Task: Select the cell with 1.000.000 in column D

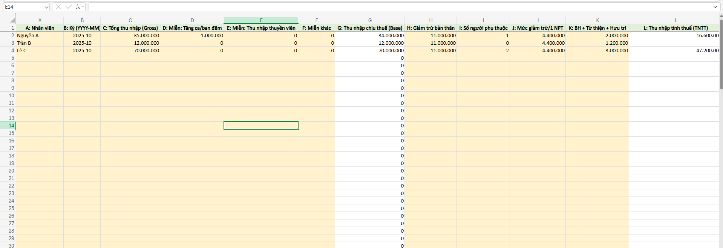Action: click(192, 35)
